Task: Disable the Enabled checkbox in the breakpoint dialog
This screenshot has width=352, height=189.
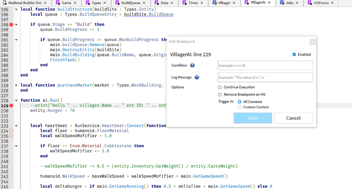Action: tap(294, 54)
